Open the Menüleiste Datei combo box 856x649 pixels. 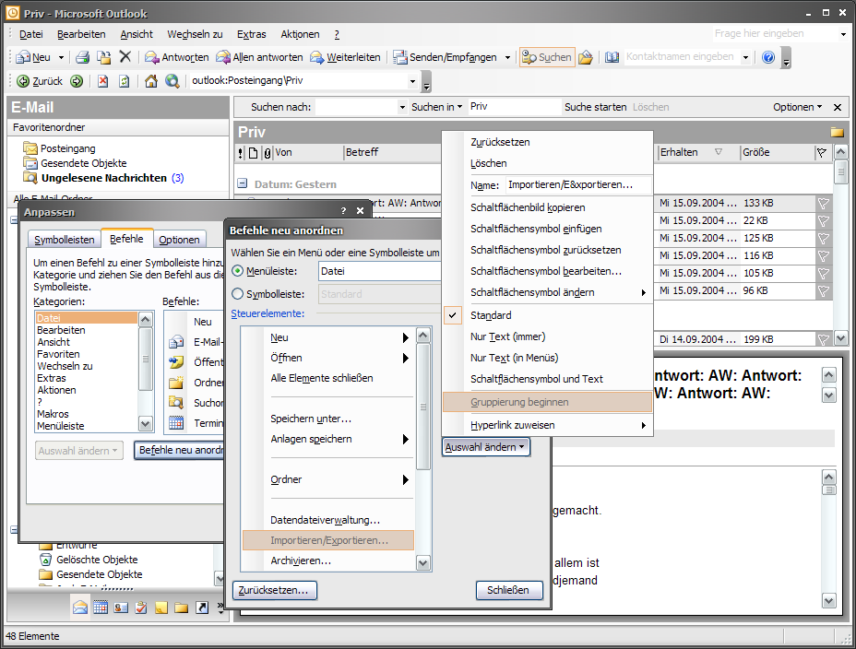[379, 271]
